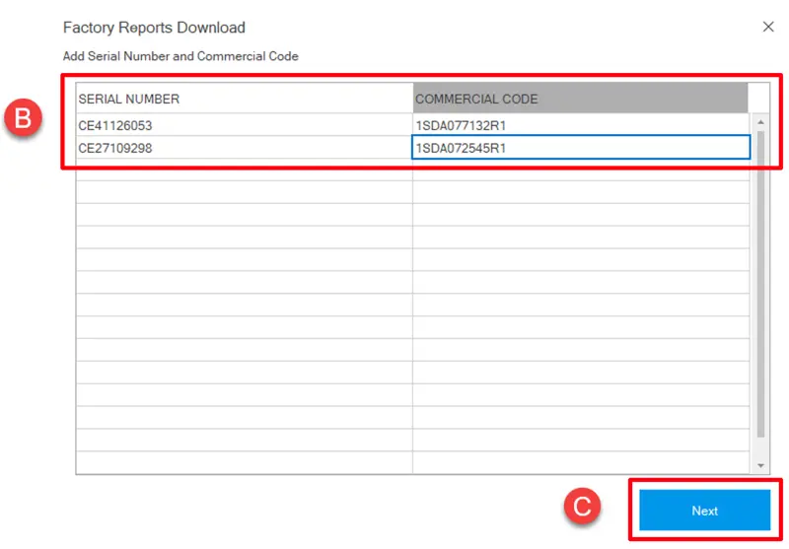Close the Factory Reports Download dialog
The image size is (789, 549).
[768, 28]
